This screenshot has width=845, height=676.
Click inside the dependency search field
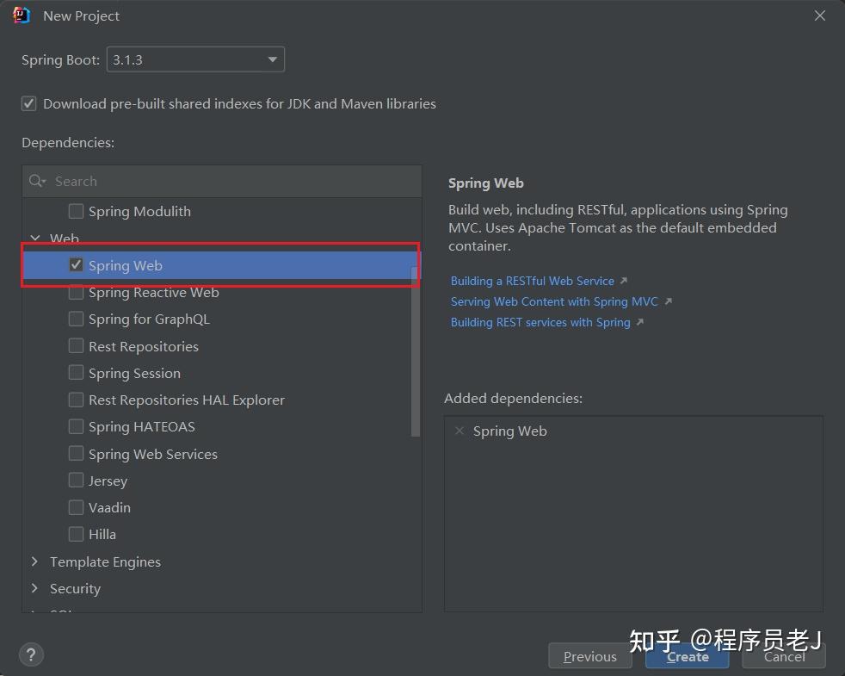point(172,181)
